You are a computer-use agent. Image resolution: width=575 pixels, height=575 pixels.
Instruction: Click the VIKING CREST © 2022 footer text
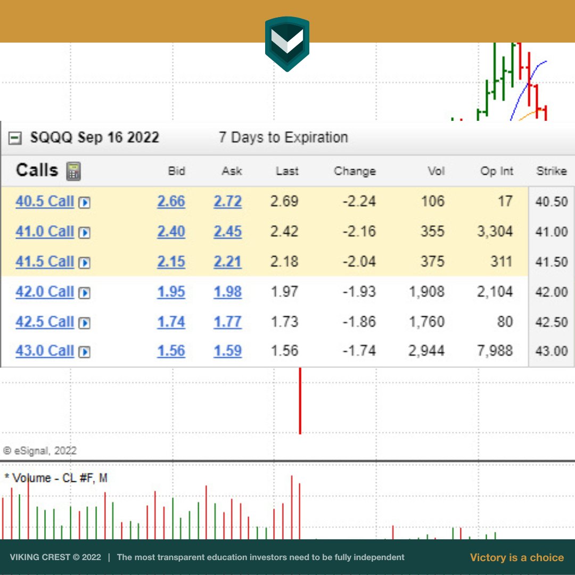55,557
